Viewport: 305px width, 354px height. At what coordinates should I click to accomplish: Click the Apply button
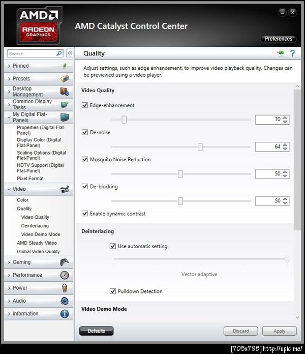click(279, 331)
